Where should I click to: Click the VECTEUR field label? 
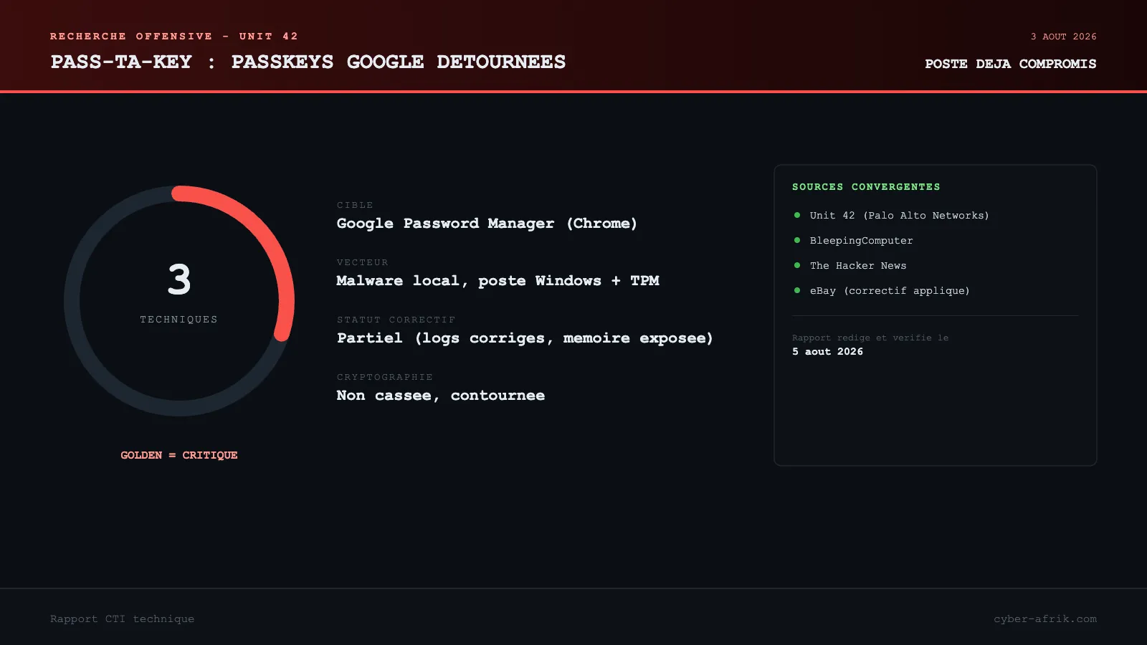point(362,263)
